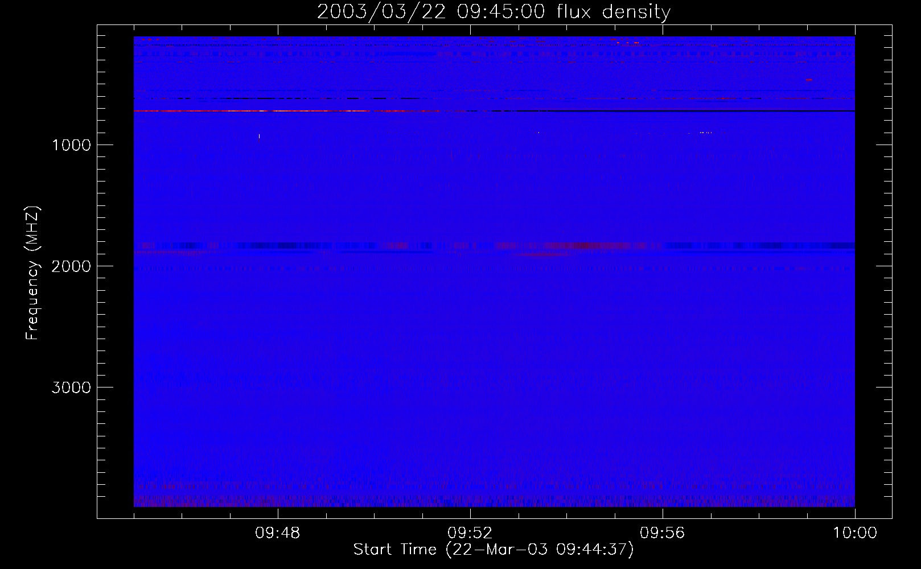Select the 'Start Time (22-Mar-03 09:44:37)' axis label
921x569 pixels.
494,550
